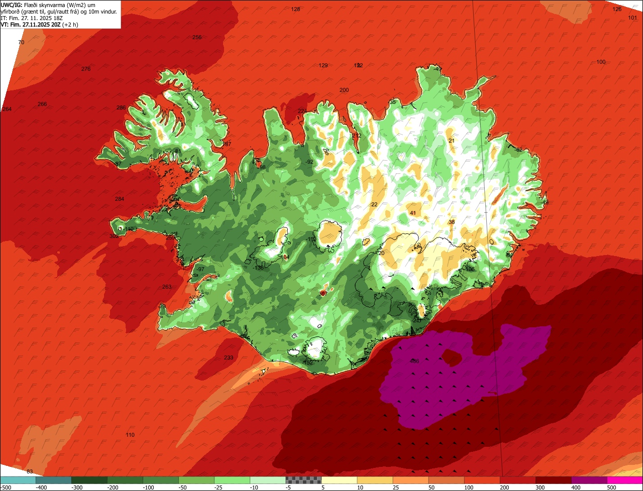This screenshot has height=491, width=643.
Task: Click the map value 233 off the south-west coast
Action: pos(229,358)
